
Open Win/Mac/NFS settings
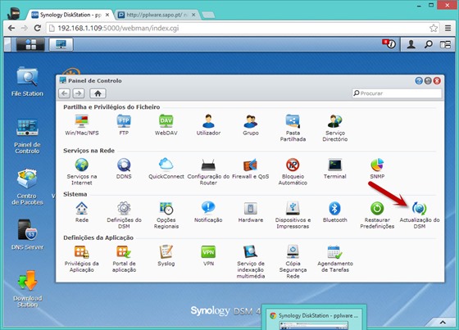click(82, 125)
